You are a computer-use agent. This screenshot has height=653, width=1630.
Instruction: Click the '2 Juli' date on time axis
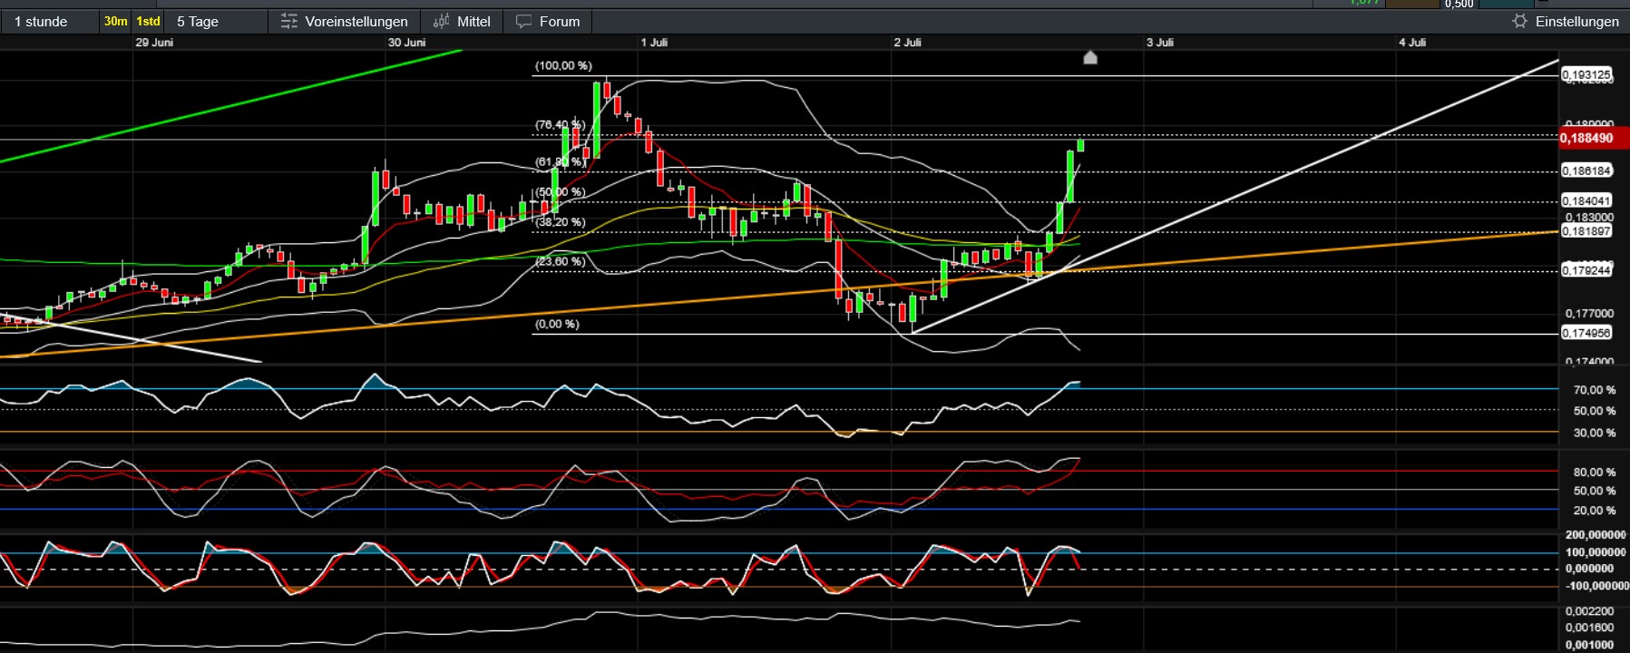pyautogui.click(x=907, y=43)
